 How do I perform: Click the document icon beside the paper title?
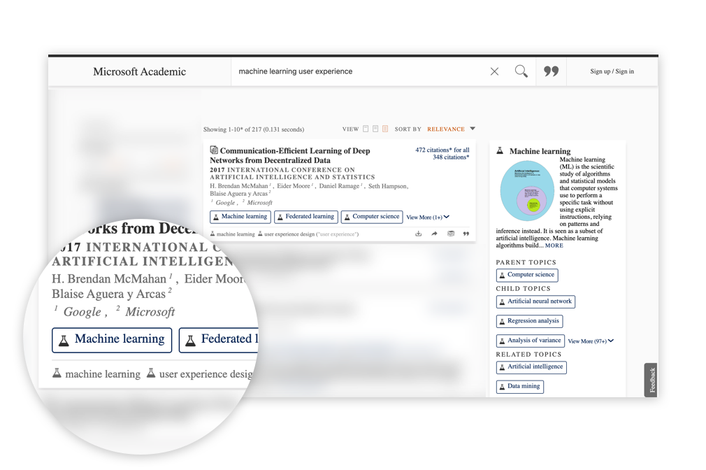point(214,150)
